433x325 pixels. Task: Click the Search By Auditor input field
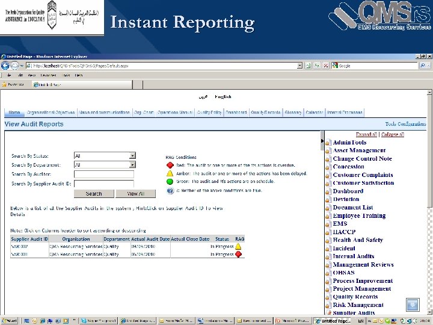pyautogui.click(x=104, y=174)
